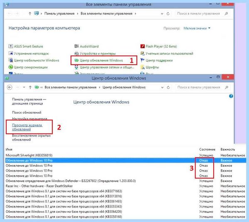Click search magnifier in Windows Update window
The image size is (249, 222).
tap(227, 87)
